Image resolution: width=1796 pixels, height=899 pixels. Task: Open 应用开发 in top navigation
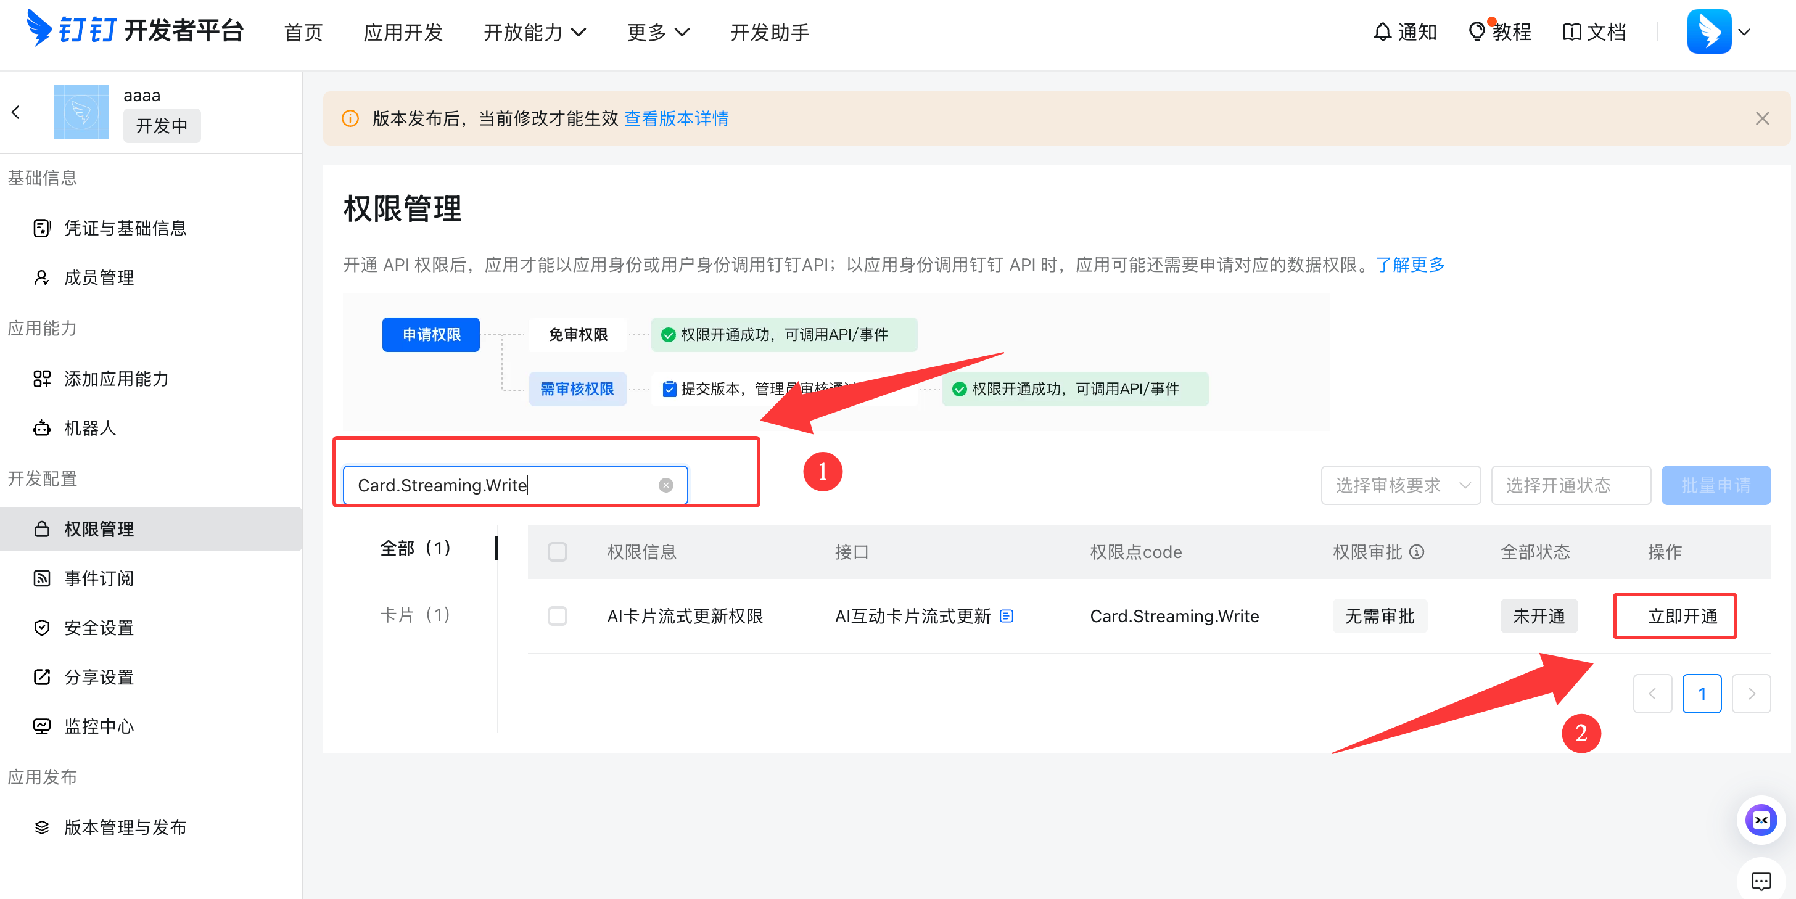click(x=403, y=32)
